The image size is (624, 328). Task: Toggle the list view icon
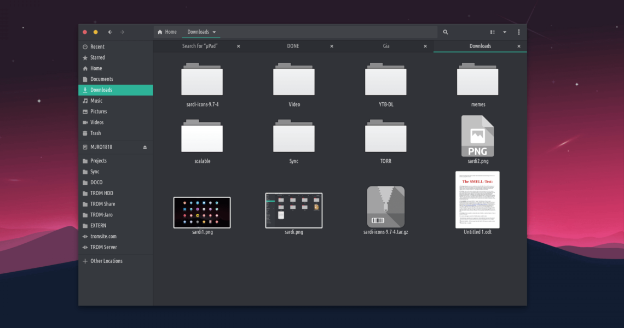point(493,32)
